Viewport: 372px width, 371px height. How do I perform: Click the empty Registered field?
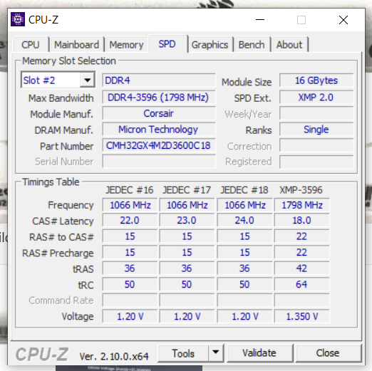coord(316,162)
